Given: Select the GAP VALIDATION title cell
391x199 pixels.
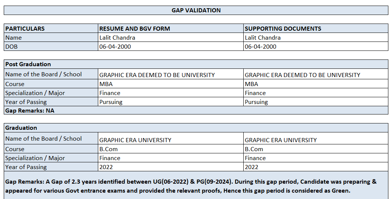Looking at the screenshot, I should tap(196, 10).
